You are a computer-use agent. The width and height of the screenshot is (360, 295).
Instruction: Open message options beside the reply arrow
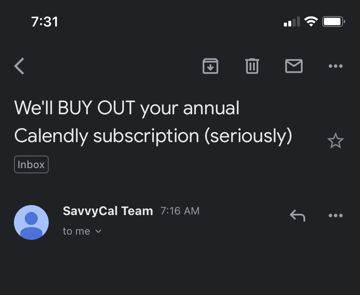pos(336,215)
